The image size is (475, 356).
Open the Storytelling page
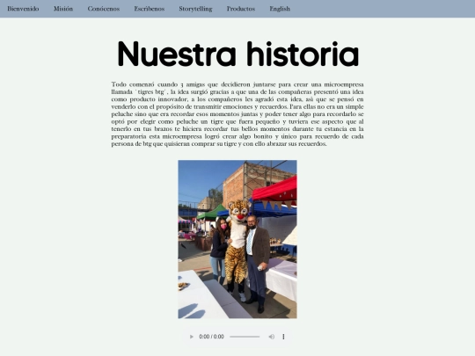(x=195, y=9)
